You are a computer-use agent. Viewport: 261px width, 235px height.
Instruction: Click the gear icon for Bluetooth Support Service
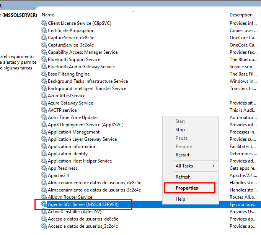(44, 60)
